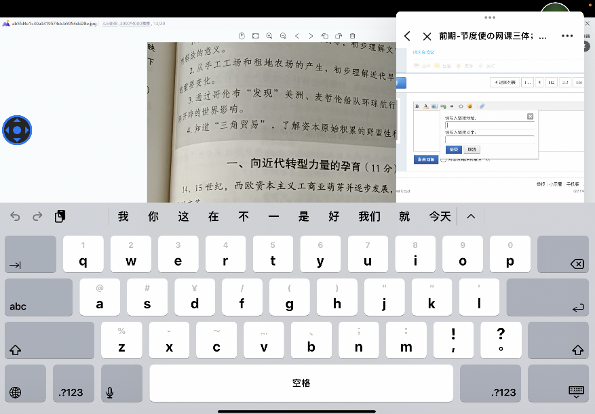The width and height of the screenshot is (595, 414).
Task: Undo last action on keyboard bar
Action: click(15, 216)
